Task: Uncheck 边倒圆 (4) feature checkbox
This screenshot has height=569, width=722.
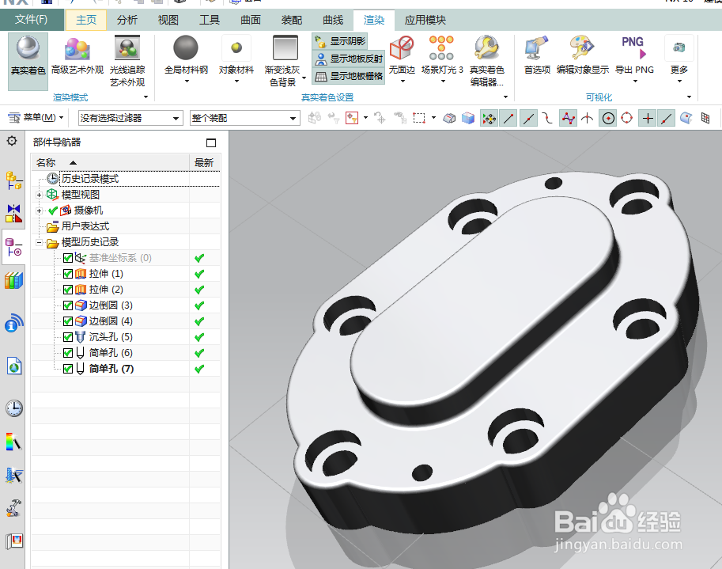Action: pos(68,321)
